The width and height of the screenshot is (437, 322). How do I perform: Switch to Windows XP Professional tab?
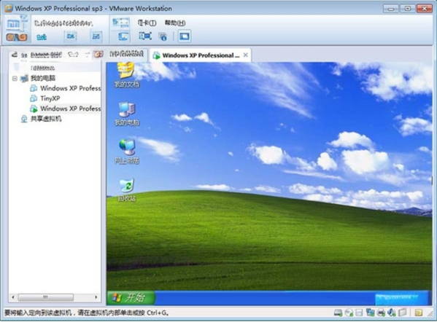[x=201, y=55]
